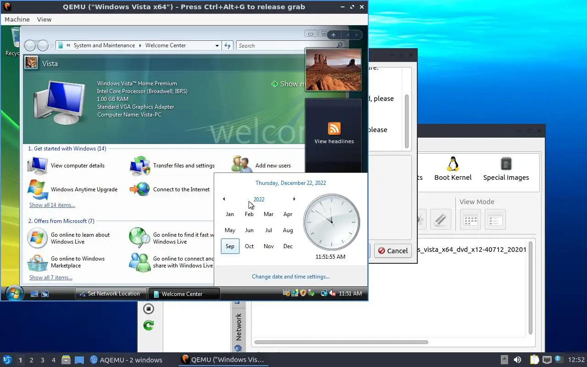This screenshot has height=367, width=587.
Task: Select the month Dec in the calendar
Action: (288, 246)
